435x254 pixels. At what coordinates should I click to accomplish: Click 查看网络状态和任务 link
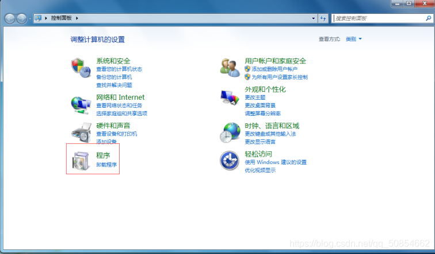pos(119,105)
